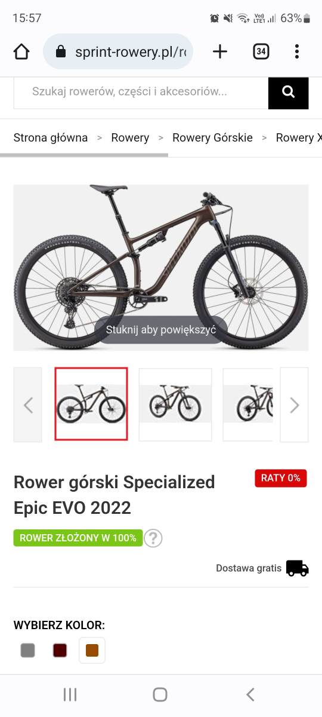Select the second bike thumbnail
The width and height of the screenshot is (322, 717).
point(175,405)
